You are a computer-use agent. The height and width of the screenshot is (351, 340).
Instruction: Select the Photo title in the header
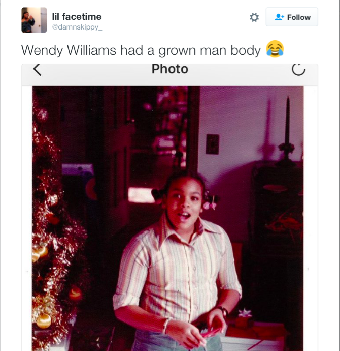169,69
